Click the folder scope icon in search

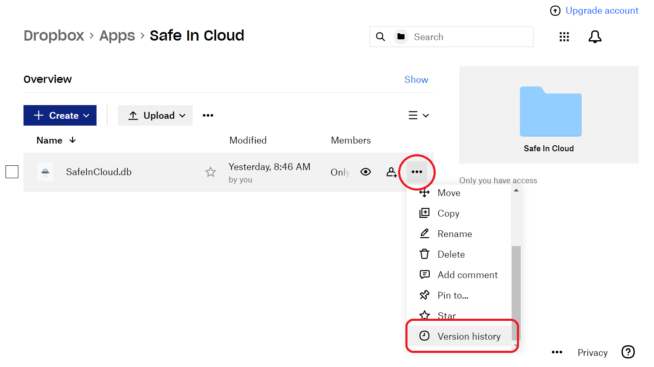pos(401,37)
